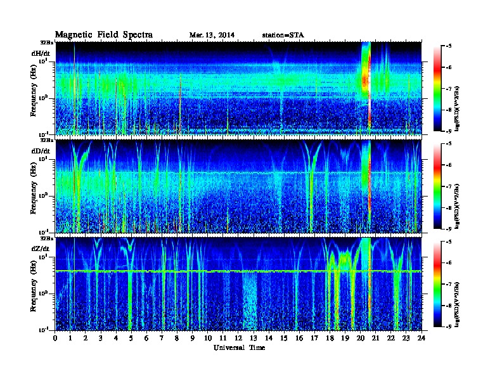Viewport: 502px width, 388px height.
Task: Click the -7 value on the dZ/dt color scale
Action: click(449, 284)
